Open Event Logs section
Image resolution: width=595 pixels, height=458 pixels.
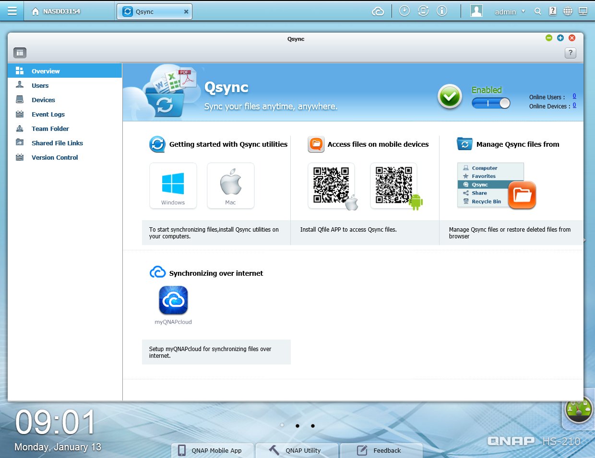coord(65,114)
